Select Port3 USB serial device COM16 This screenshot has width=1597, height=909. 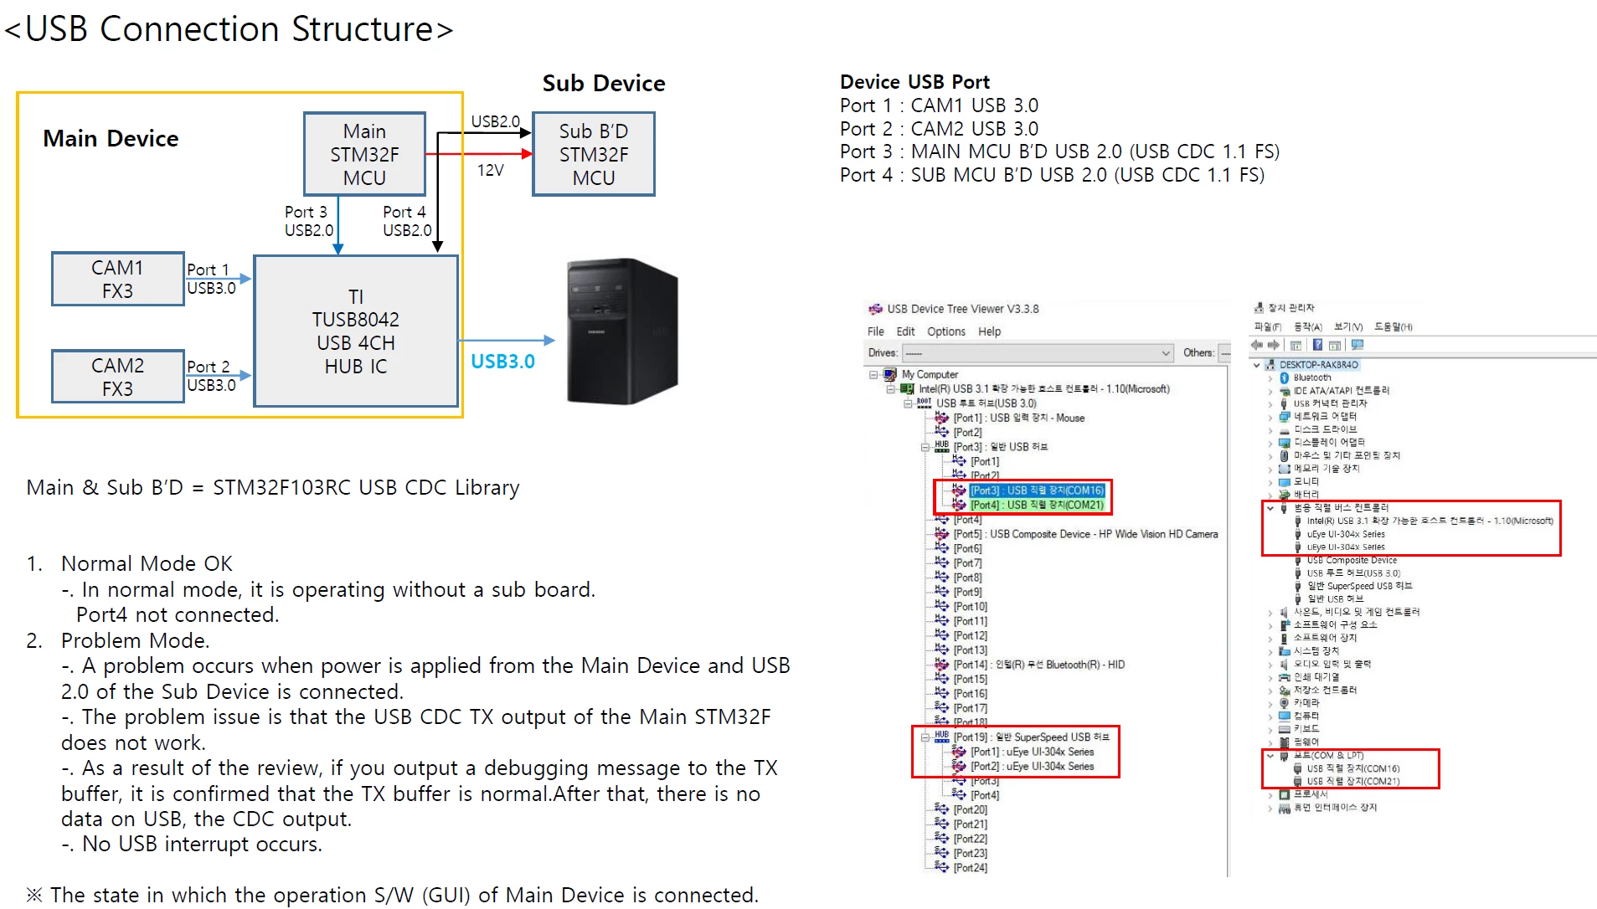pyautogui.click(x=1038, y=490)
